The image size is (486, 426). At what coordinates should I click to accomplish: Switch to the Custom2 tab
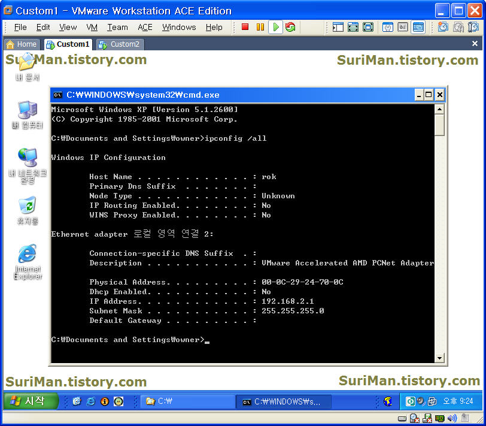120,44
